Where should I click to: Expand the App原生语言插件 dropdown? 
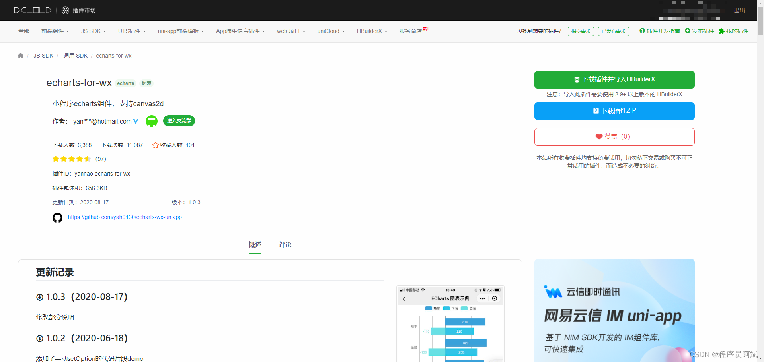(x=240, y=31)
